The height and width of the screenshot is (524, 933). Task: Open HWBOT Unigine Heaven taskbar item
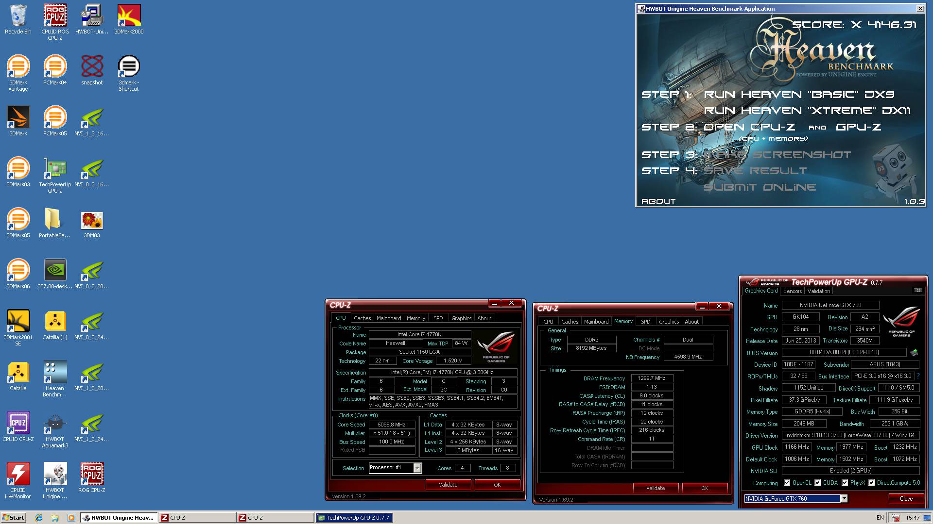pos(119,518)
